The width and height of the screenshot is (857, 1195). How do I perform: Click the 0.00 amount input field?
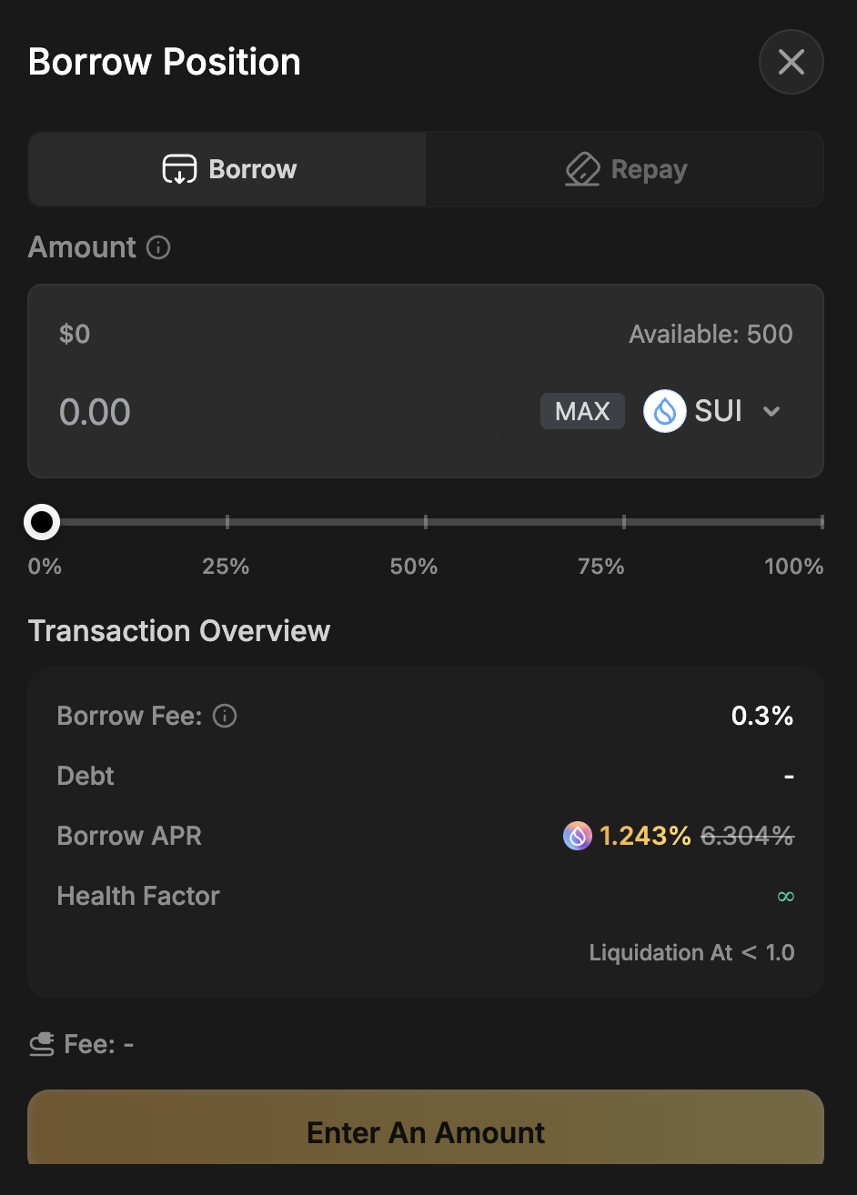(273, 412)
